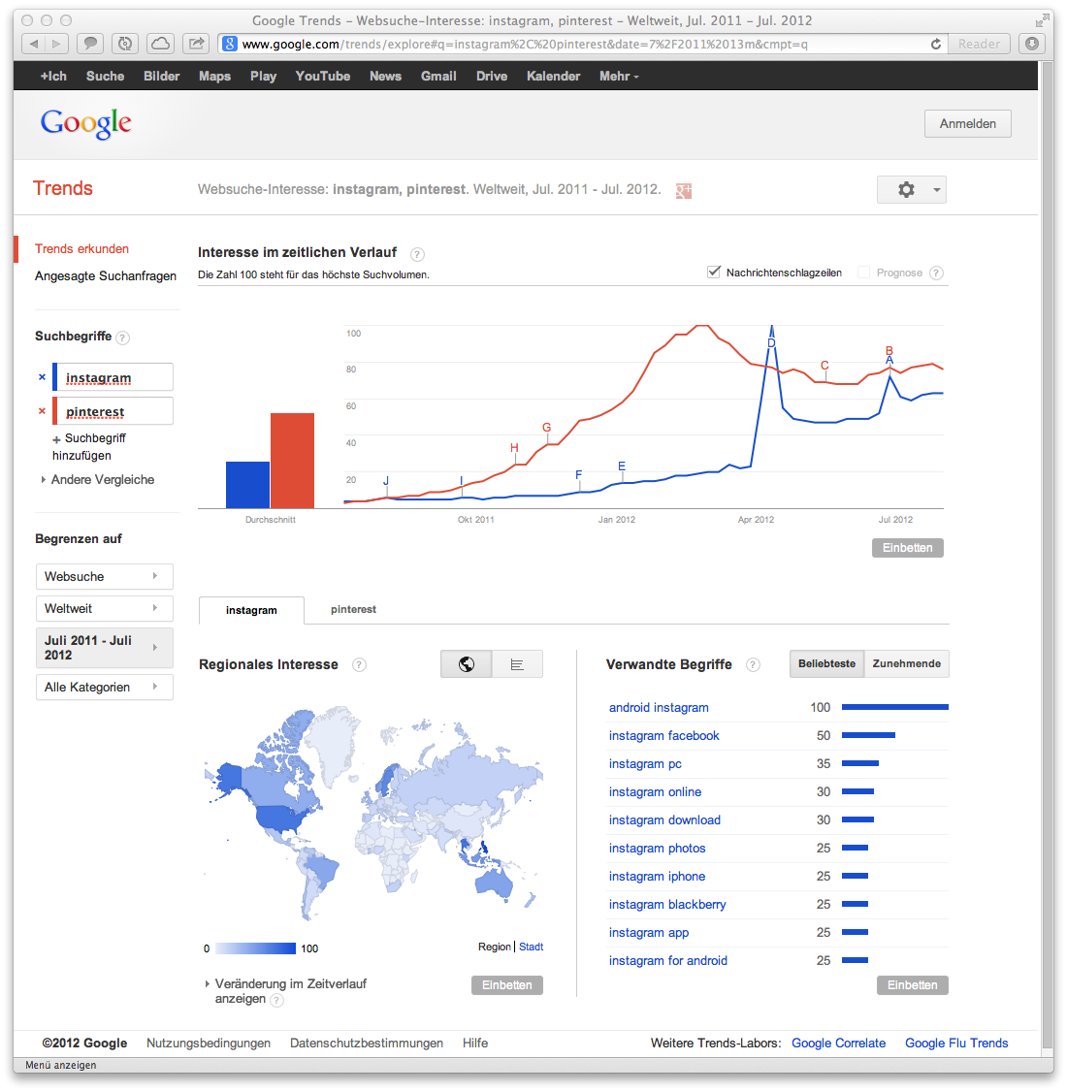This screenshot has width=1067, height=1092.
Task: Go forward with Safari forward arrow
Action: (56, 44)
